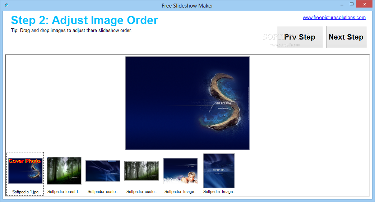
Task: Minimize the Free Slideshow Maker window
Action: coord(342,4)
